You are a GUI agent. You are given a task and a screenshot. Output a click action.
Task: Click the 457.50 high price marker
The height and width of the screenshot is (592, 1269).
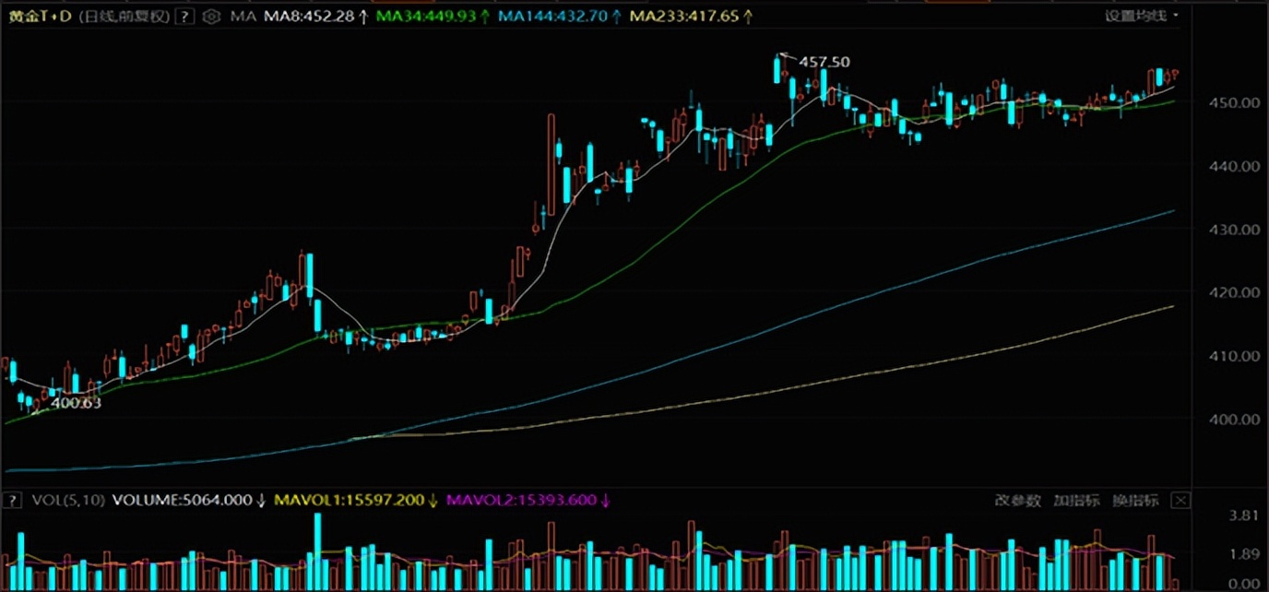tap(824, 62)
